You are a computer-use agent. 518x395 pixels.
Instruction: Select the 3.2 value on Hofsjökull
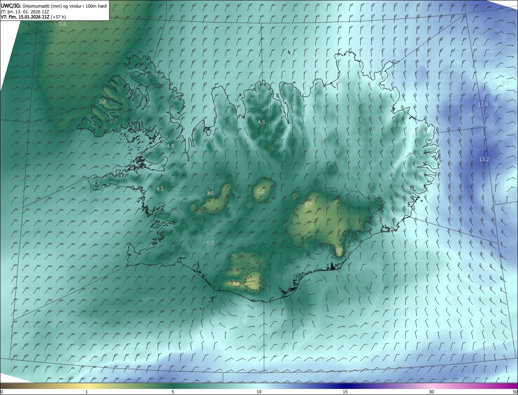[x=261, y=191]
